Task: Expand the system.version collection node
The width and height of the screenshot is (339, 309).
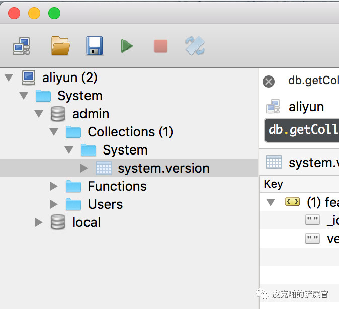Action: 84,168
